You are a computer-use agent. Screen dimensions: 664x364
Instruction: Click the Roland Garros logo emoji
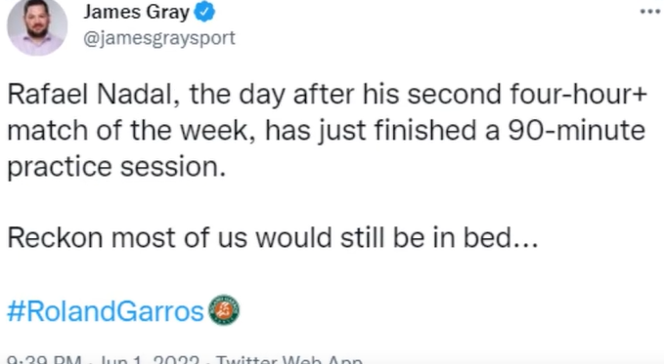(x=224, y=310)
